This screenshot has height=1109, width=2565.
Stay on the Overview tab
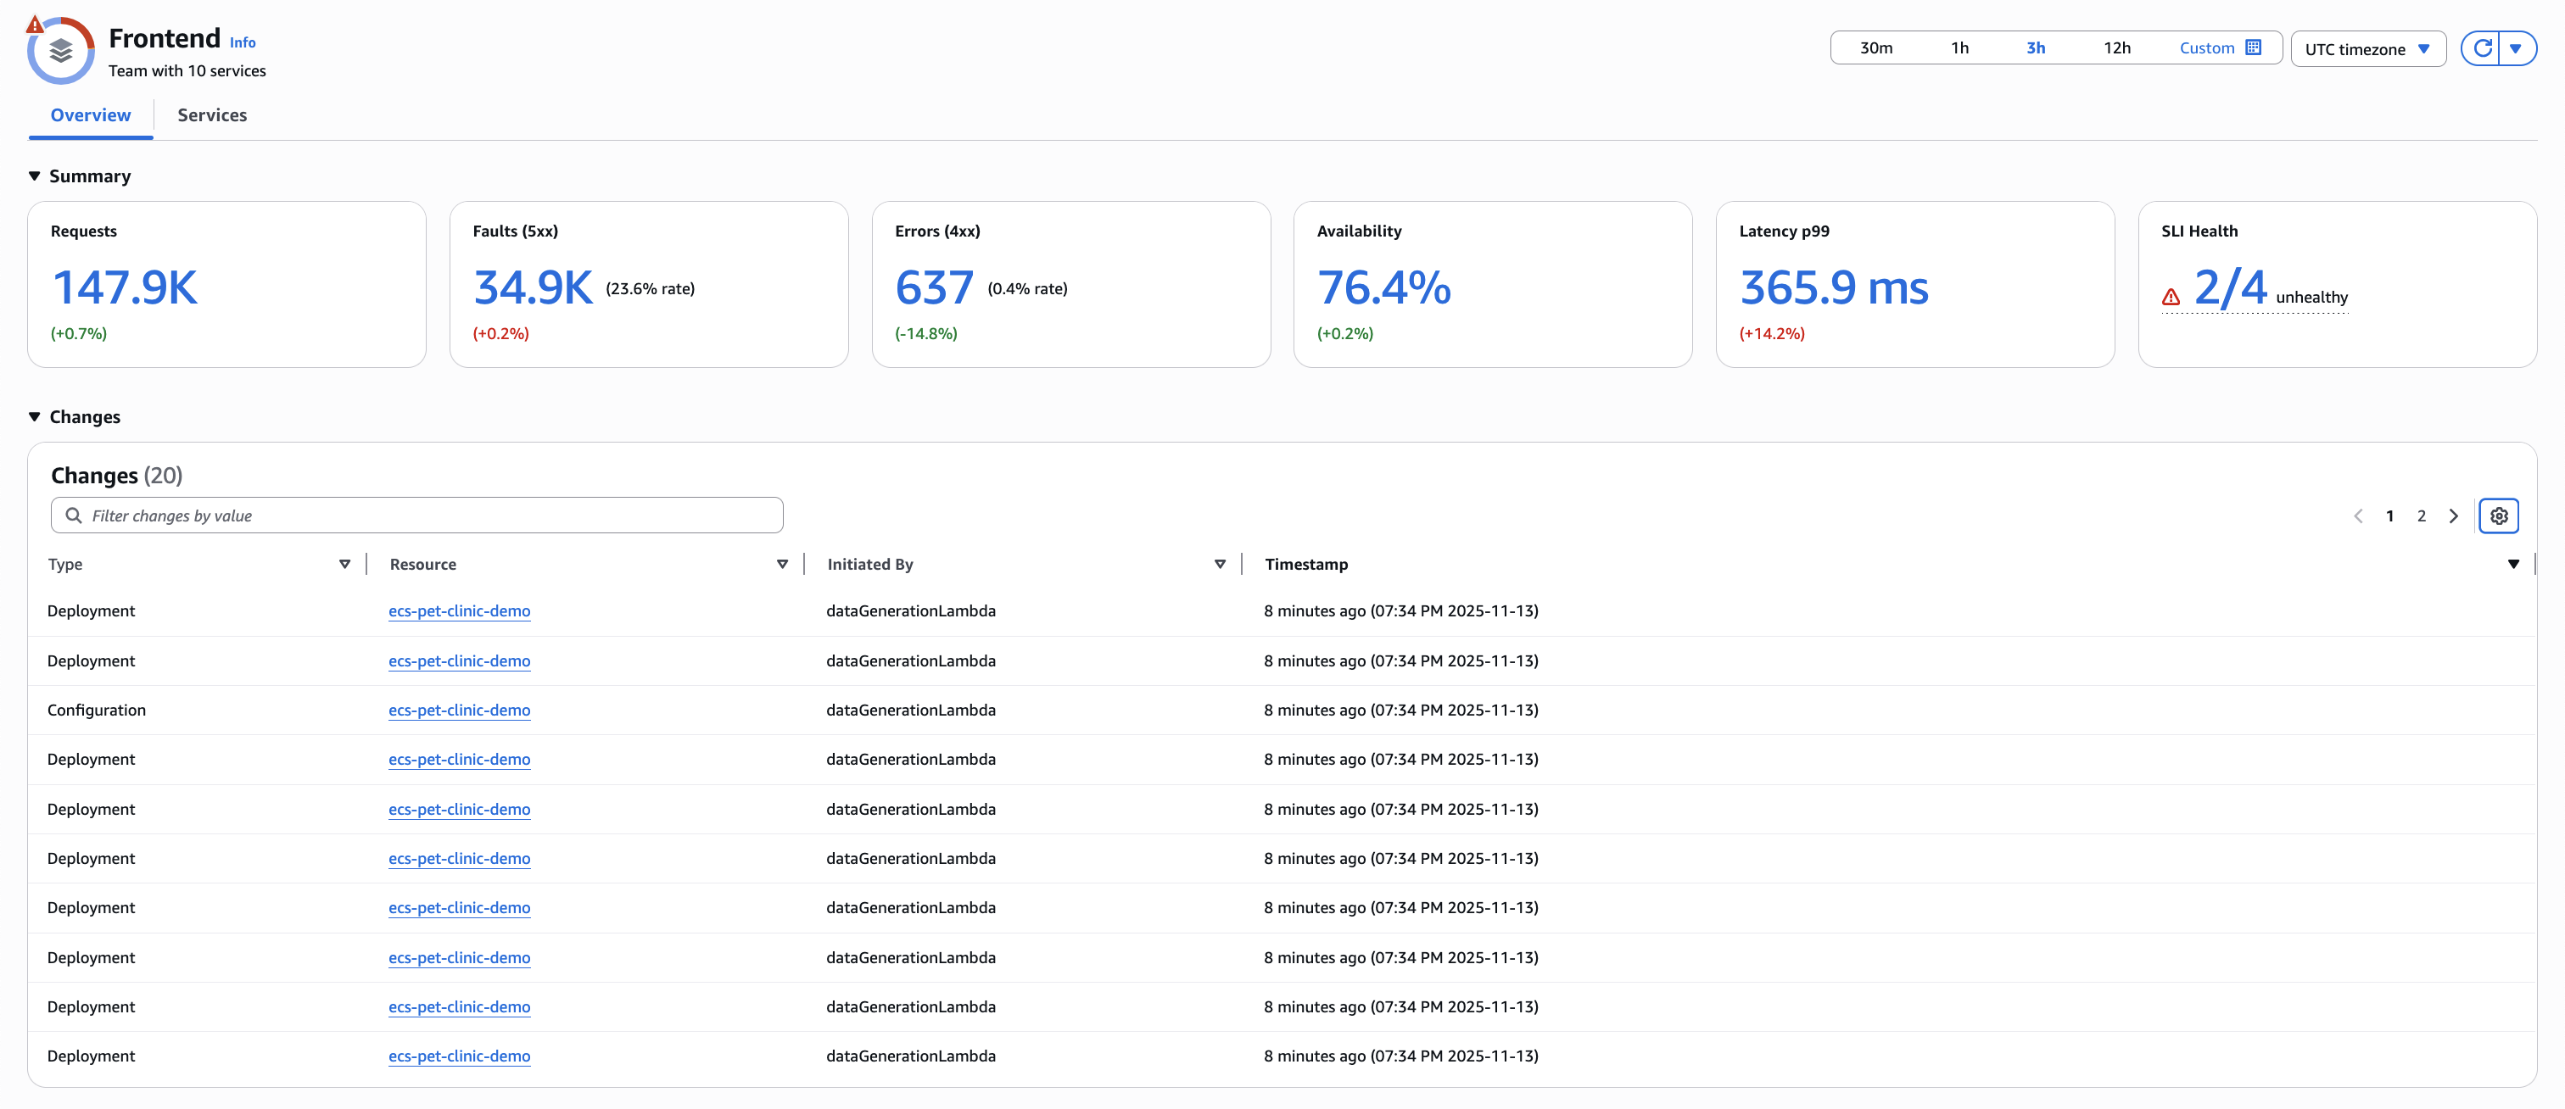(90, 115)
